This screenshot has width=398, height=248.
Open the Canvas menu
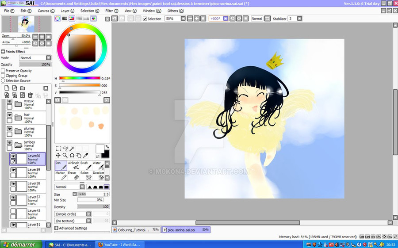(x=46, y=11)
